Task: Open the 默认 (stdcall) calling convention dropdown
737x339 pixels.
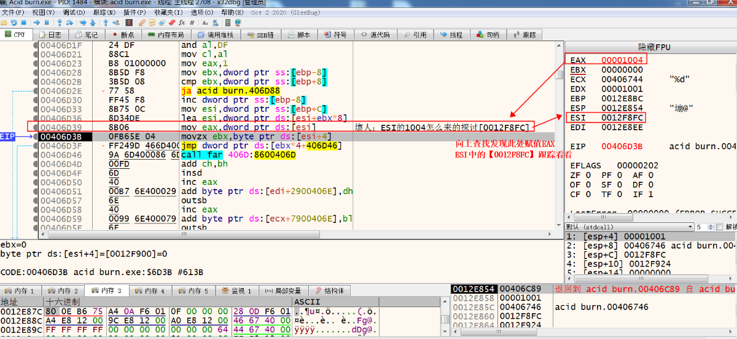Action: [629, 227]
